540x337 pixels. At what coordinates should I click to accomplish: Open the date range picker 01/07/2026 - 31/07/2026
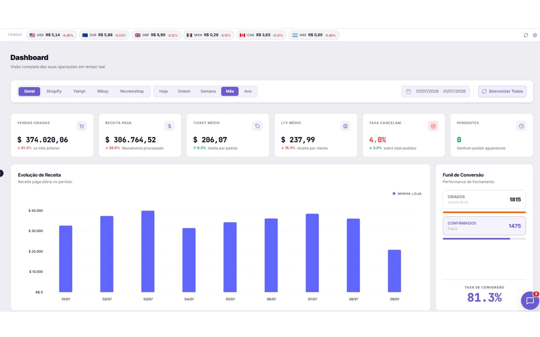436,91
